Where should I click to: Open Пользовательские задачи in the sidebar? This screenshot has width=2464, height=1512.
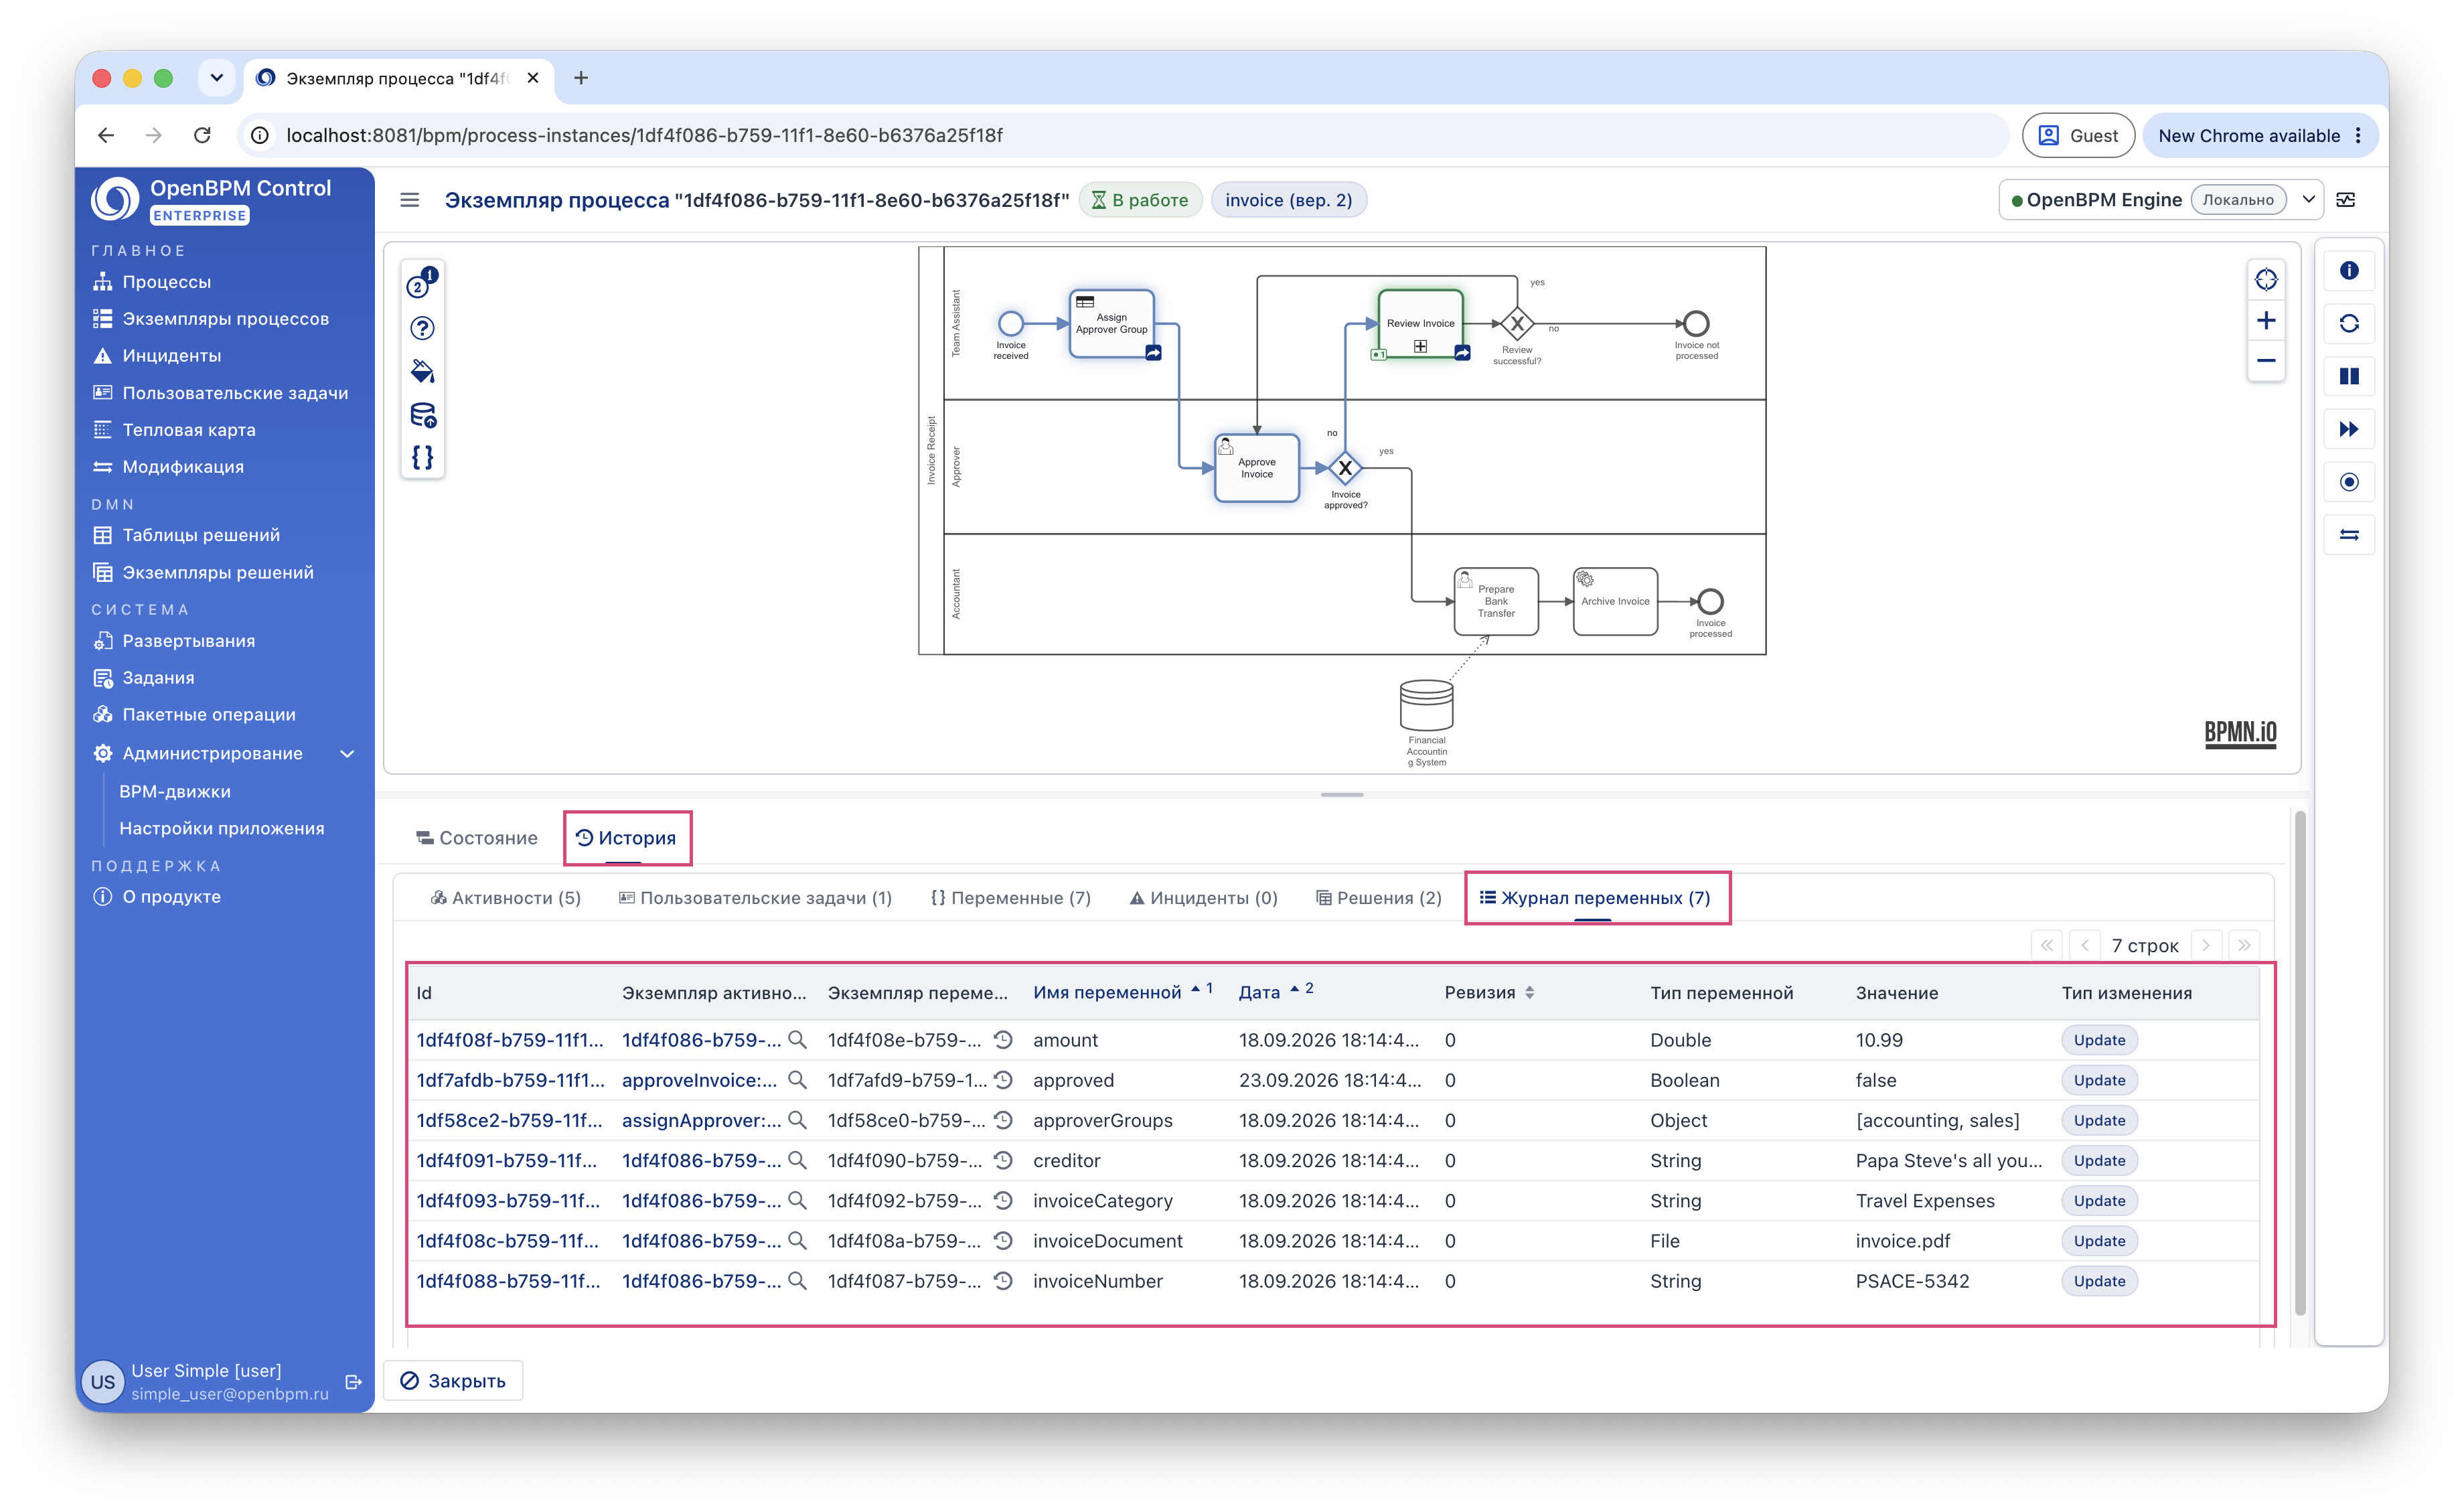point(235,393)
